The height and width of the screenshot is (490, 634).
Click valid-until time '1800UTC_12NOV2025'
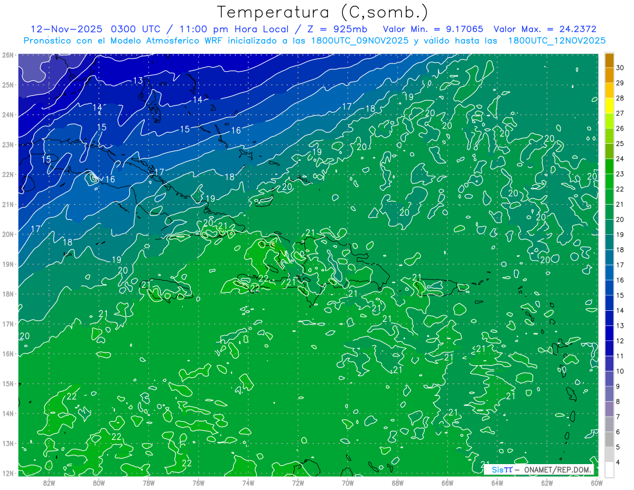pos(556,41)
